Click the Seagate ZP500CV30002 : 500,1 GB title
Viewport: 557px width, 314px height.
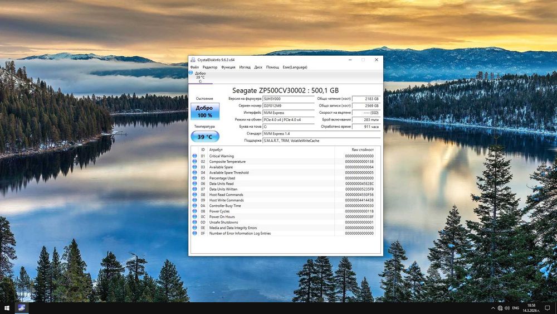tap(286, 90)
